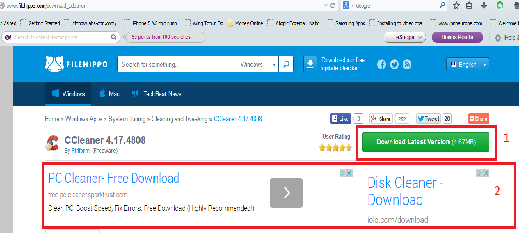This screenshot has width=519, height=233.
Task: Click the CCleaner application icon
Action: 52,143
